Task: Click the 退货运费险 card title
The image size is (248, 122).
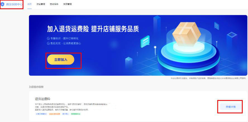Action: click(42, 99)
